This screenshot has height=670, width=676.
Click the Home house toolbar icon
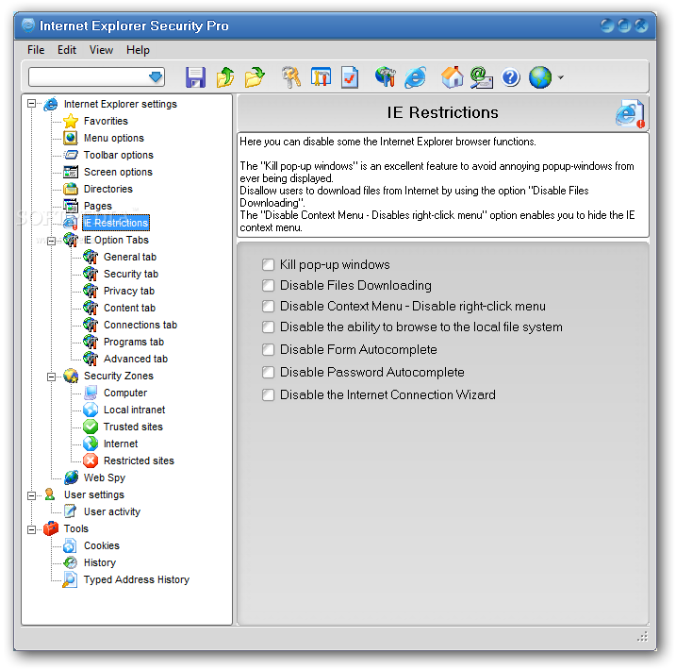tap(452, 77)
